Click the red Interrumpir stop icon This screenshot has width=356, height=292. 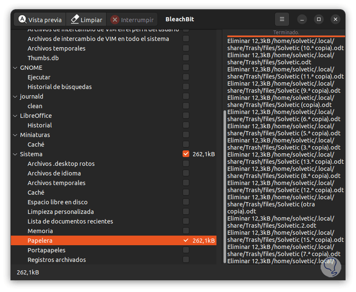tap(115, 20)
